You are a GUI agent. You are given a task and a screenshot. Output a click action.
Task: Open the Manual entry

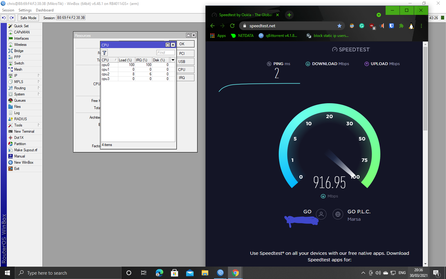coord(25,156)
